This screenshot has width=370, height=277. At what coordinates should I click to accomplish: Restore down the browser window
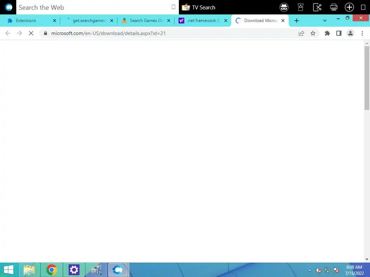tap(347, 18)
